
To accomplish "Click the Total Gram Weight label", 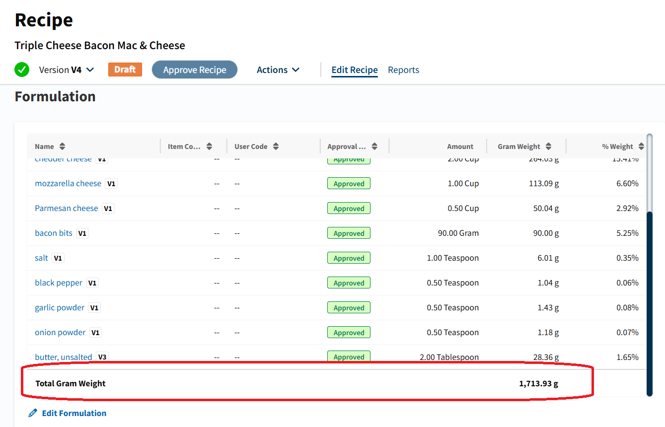I will [71, 383].
